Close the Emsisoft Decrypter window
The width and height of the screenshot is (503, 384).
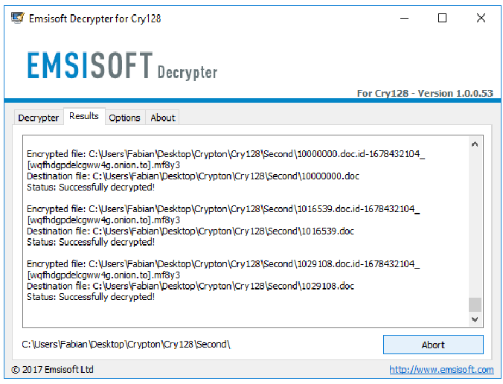coord(481,18)
